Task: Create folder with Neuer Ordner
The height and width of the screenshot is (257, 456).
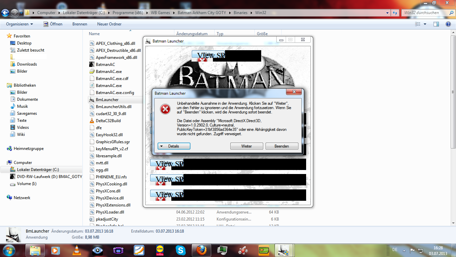Action: point(109,24)
